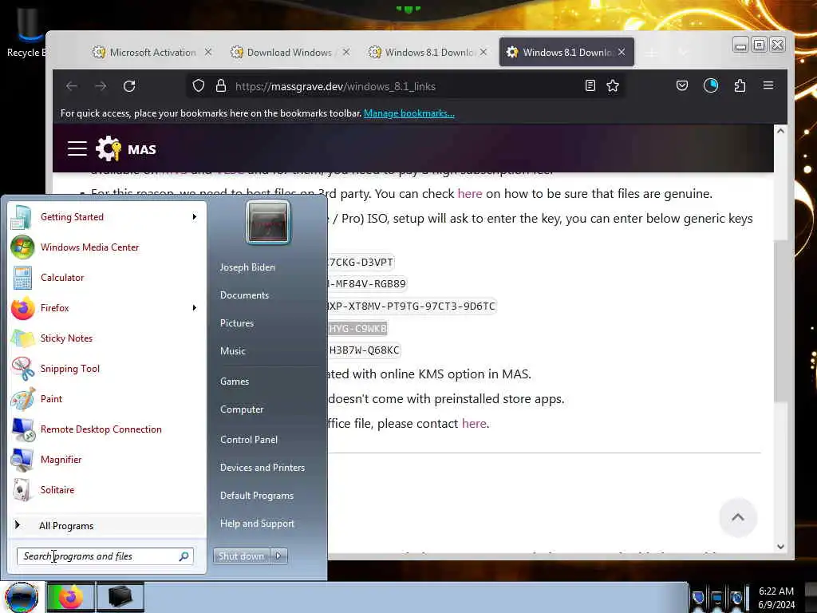Click the highlighted HYG-C9WKB key text
The image size is (817, 613).
click(357, 328)
